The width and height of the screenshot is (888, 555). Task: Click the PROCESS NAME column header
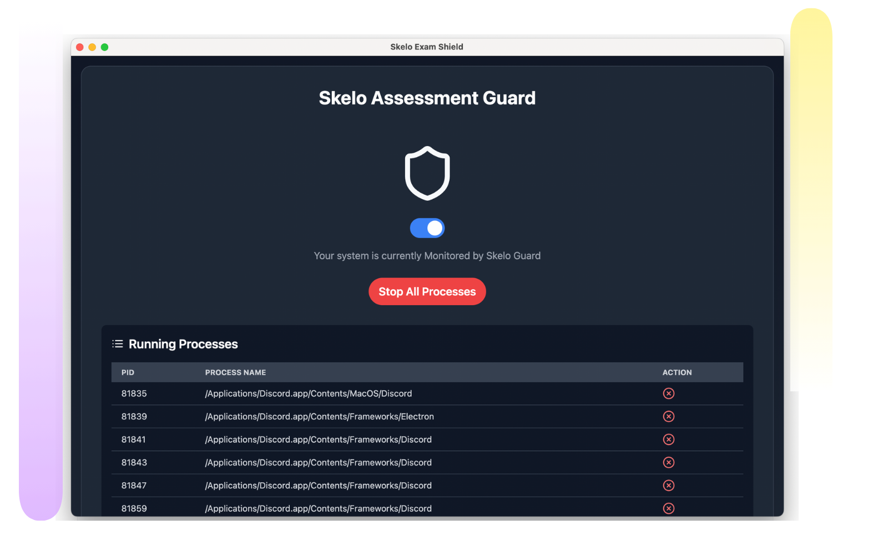click(x=235, y=372)
